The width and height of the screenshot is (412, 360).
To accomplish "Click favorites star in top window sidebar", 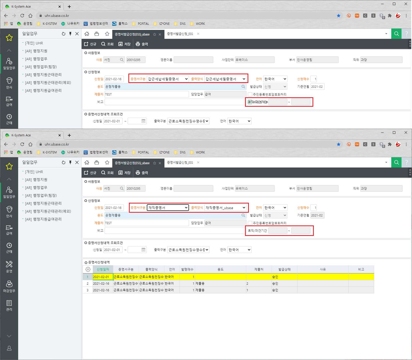I will coord(9,38).
